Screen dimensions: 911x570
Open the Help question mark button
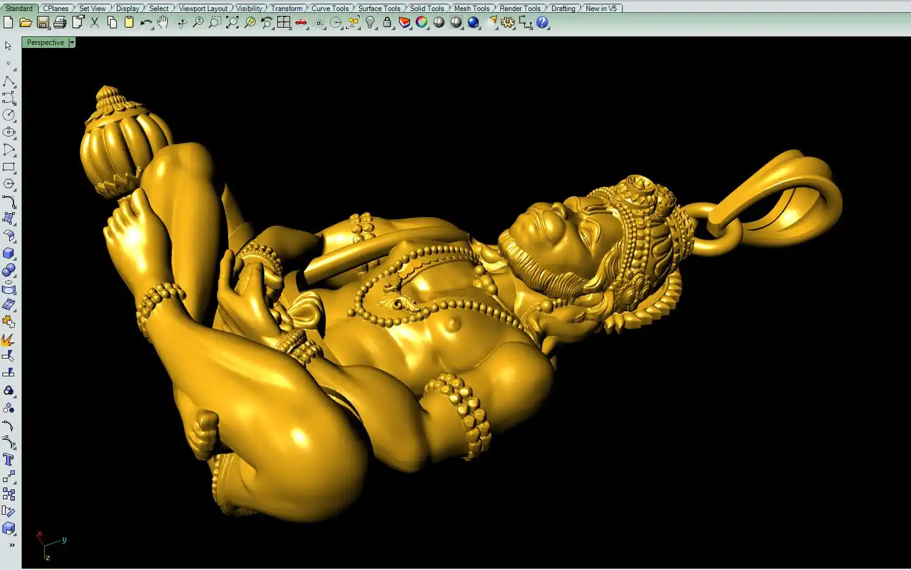click(542, 23)
